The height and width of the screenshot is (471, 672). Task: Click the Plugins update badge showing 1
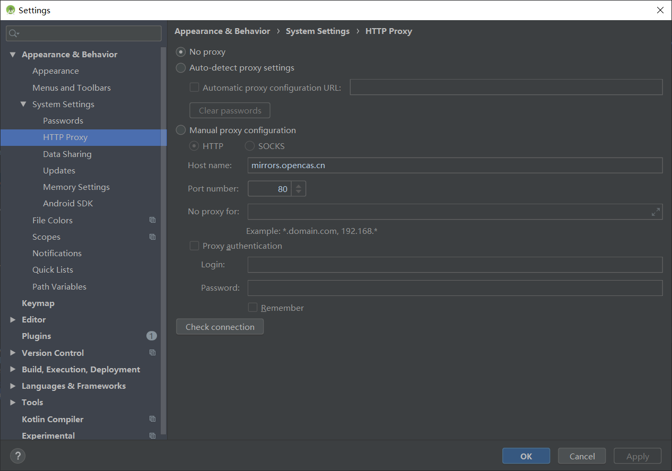152,335
